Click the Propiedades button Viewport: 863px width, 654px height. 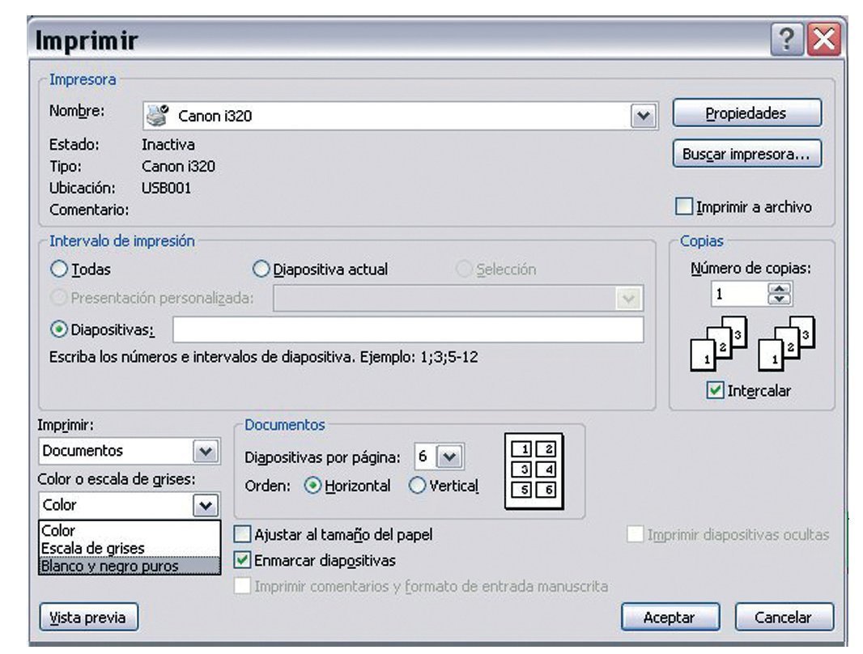click(x=746, y=113)
